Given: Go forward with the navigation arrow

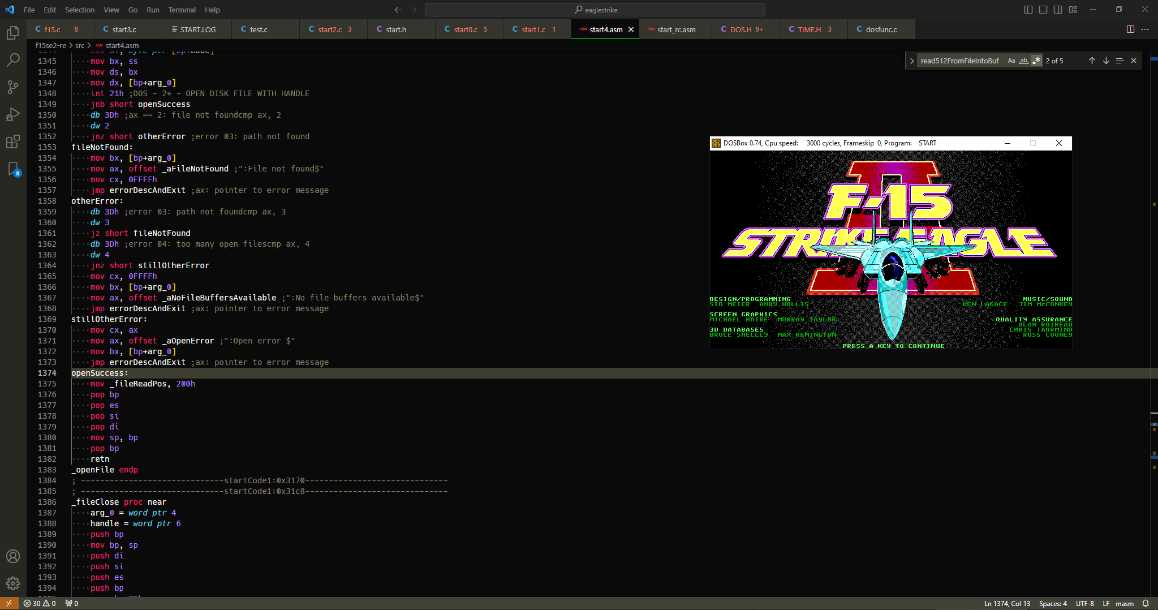Looking at the screenshot, I should click(x=413, y=10).
